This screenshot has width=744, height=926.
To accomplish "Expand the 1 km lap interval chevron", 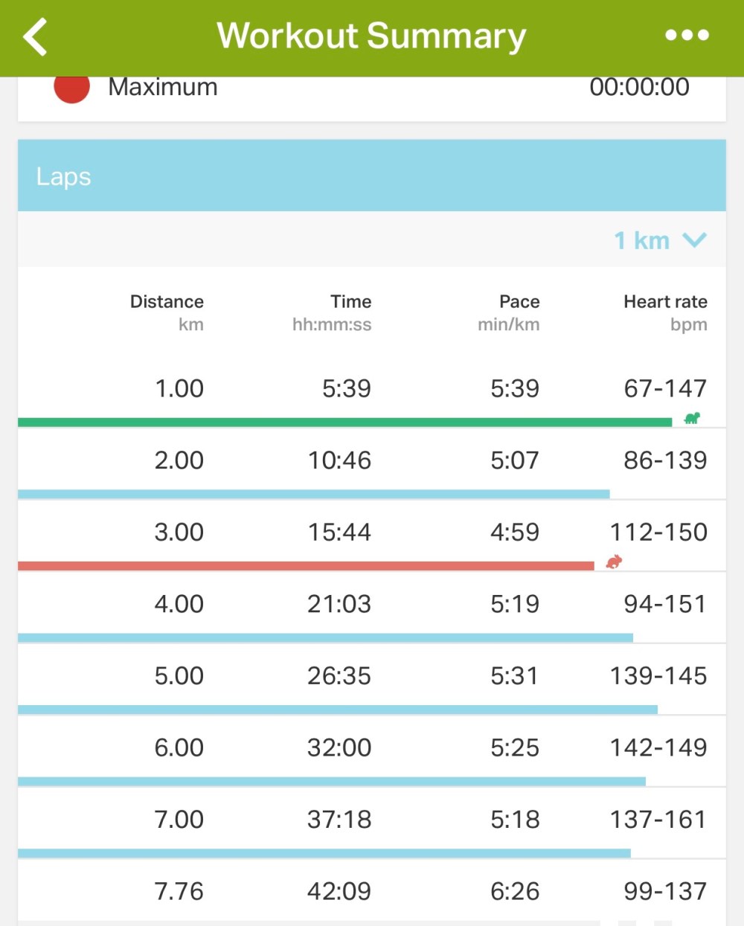I will tap(694, 240).
